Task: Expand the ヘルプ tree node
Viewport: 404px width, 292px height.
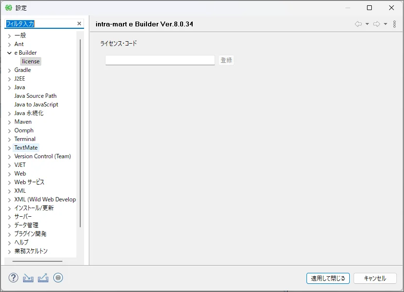Action: (x=9, y=243)
